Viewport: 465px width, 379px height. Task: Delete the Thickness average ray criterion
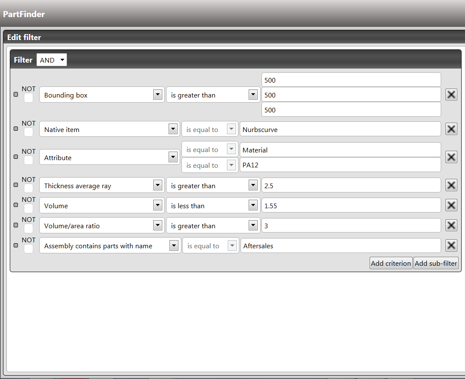click(x=451, y=185)
